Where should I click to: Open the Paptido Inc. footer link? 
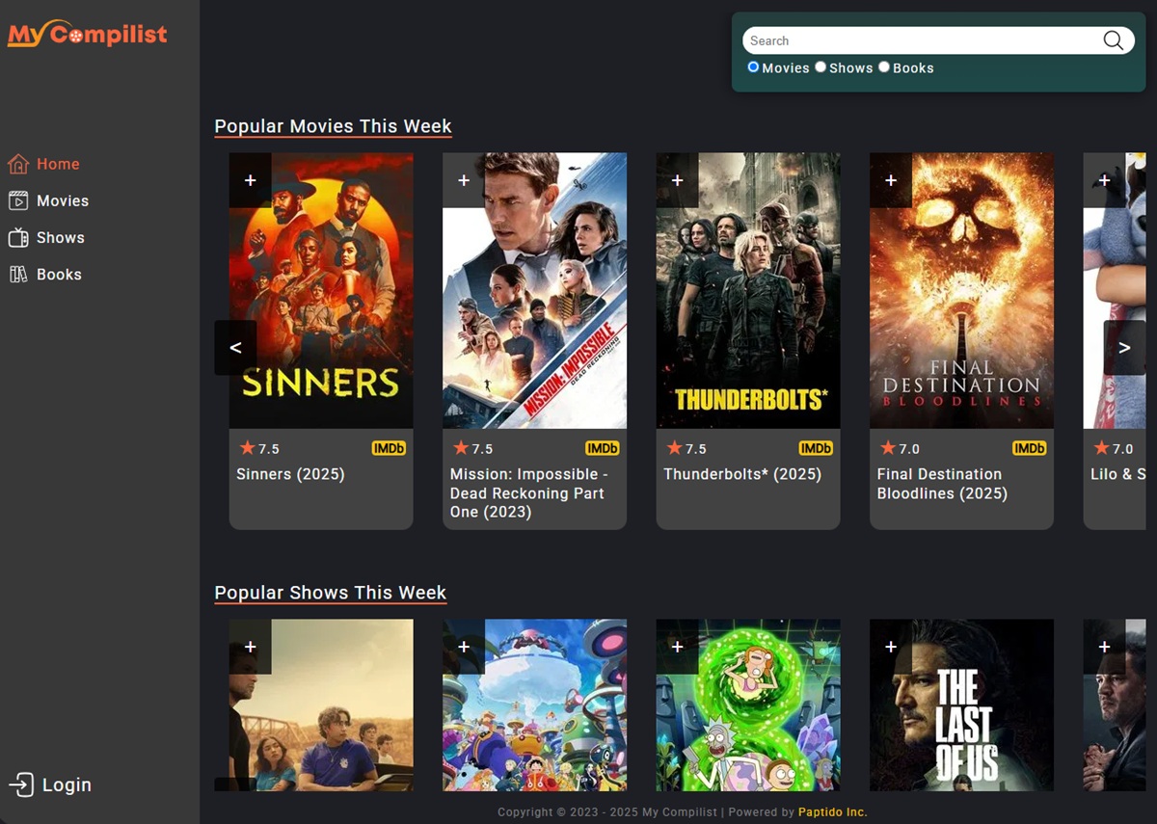[x=832, y=812]
